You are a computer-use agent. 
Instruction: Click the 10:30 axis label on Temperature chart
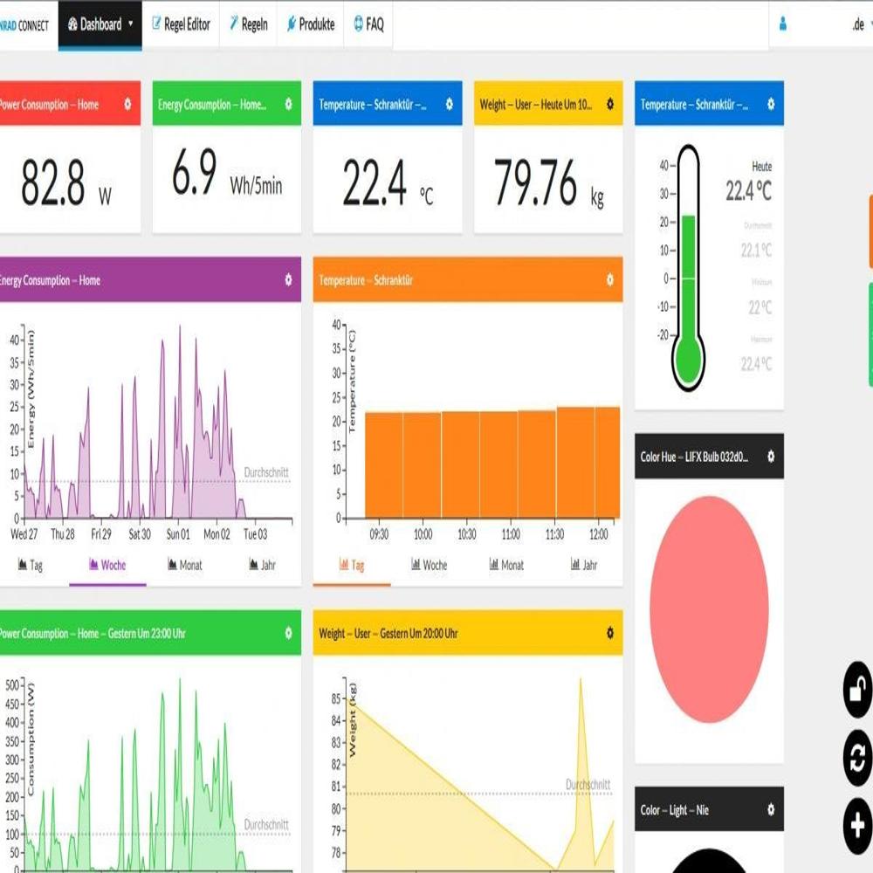tap(466, 534)
